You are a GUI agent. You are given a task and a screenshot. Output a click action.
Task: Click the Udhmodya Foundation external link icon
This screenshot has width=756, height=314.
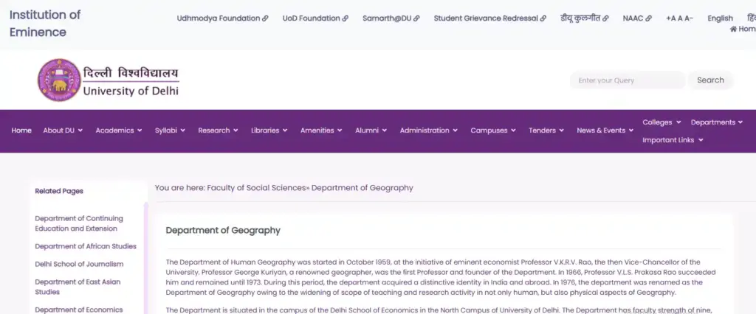pos(266,18)
